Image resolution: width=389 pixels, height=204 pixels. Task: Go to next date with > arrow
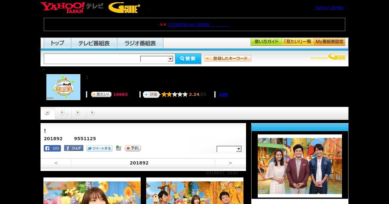[230, 163]
